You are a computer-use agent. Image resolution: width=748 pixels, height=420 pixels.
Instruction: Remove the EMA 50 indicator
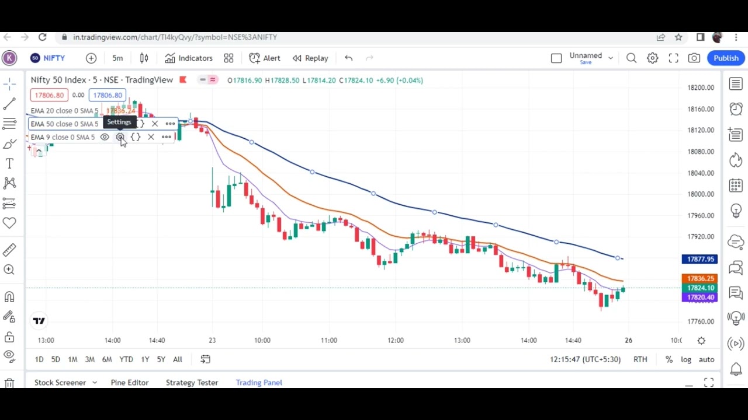pyautogui.click(x=155, y=124)
